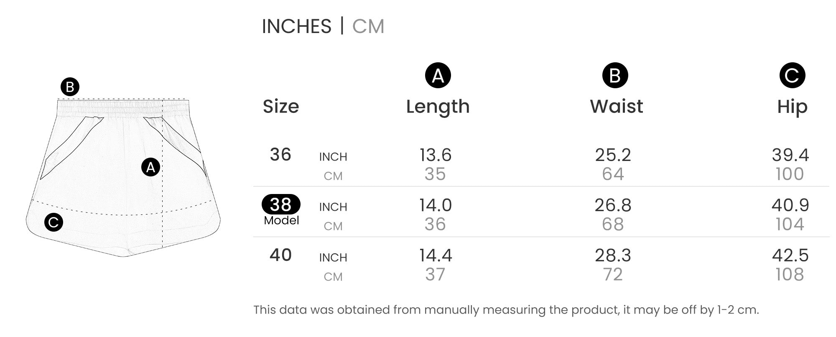The image size is (836, 337).
Task: Click the manual measurement disclaimer text
Action: click(506, 310)
